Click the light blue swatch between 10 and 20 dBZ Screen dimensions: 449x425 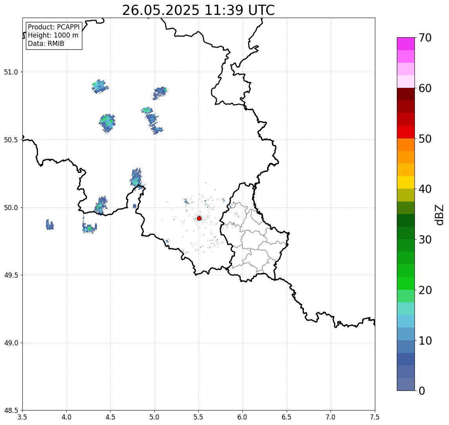point(406,321)
